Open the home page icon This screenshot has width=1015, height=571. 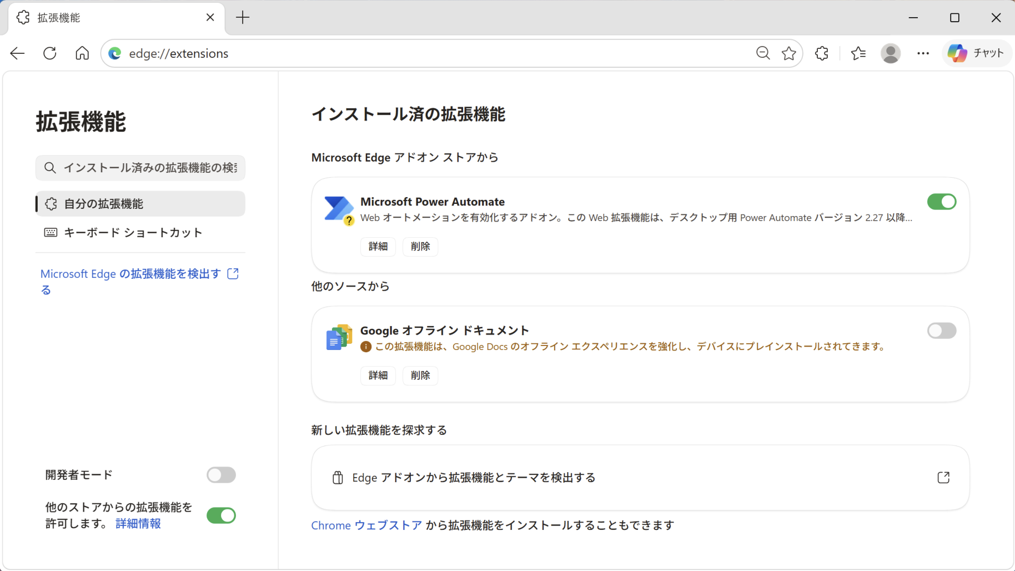82,53
